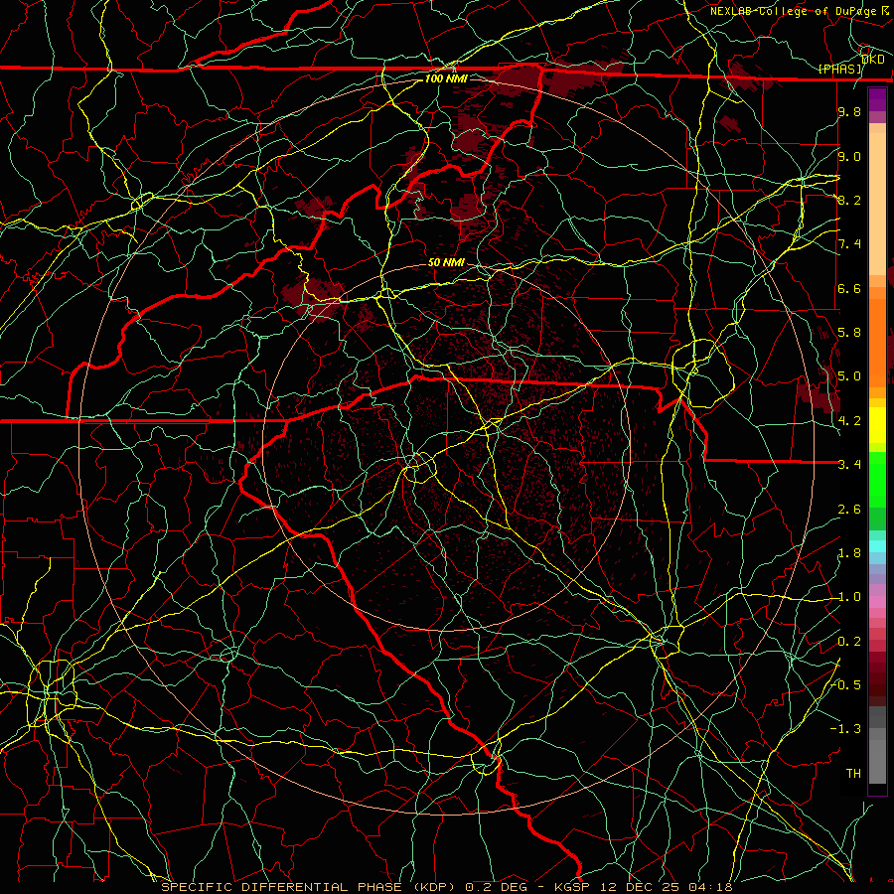Image resolution: width=894 pixels, height=894 pixels.
Task: Pick the orange band of the color legend
Action: tap(877, 342)
